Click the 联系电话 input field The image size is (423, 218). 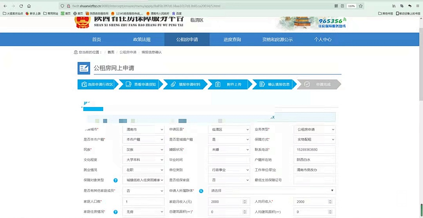coord(315,150)
